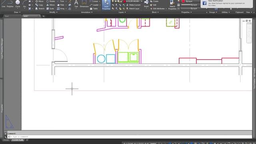Select the Line drawing tool
This screenshot has height=144, width=256.
pos(4,4)
